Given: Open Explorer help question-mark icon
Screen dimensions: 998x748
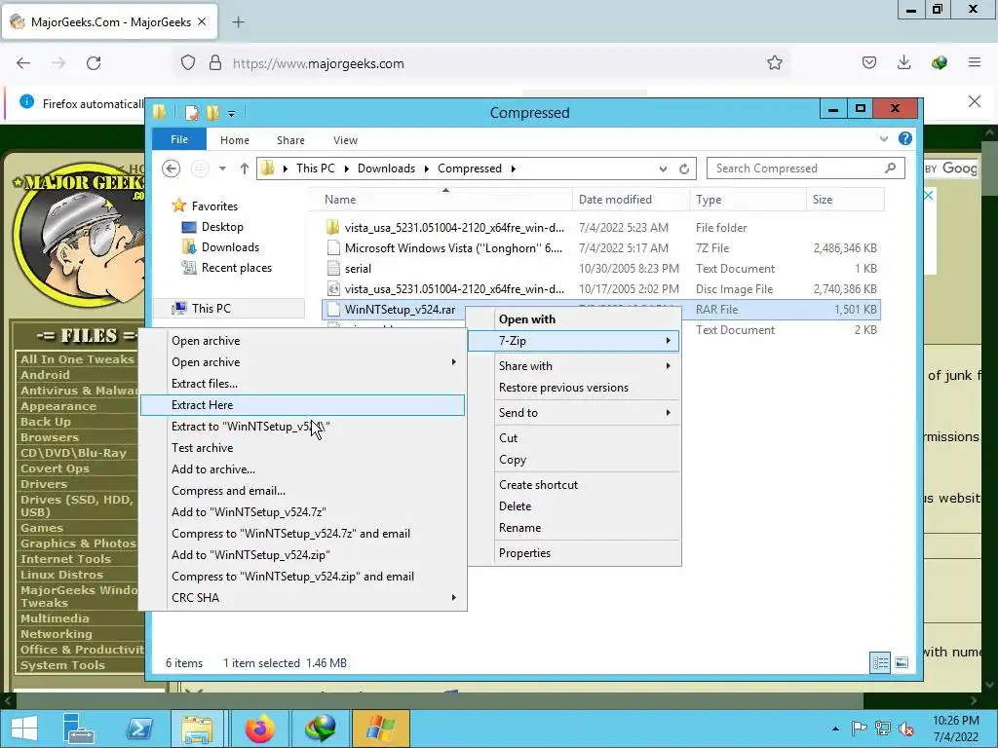Looking at the screenshot, I should (x=905, y=138).
